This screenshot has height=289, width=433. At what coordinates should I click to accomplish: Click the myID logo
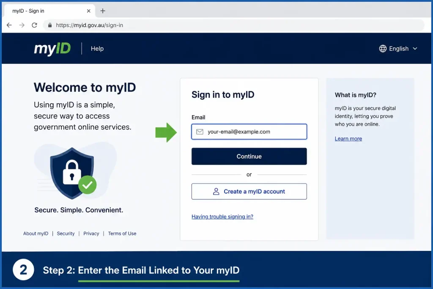pos(52,49)
